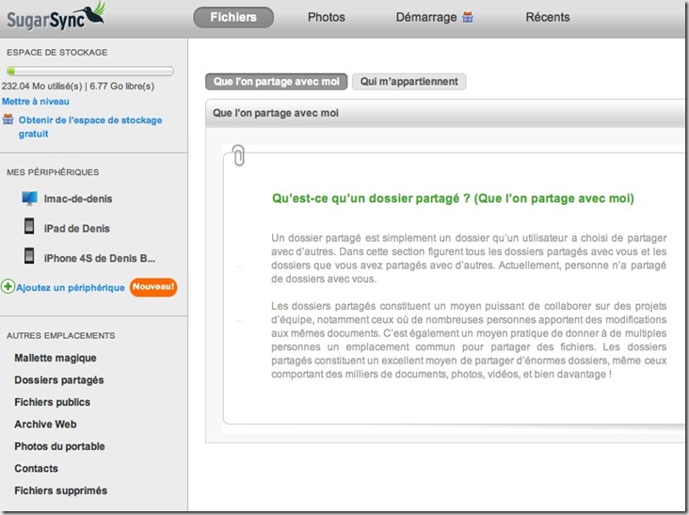689x515 pixels.
Task: Click the "Mettre à niveau" upgrade link
Action: click(x=36, y=101)
